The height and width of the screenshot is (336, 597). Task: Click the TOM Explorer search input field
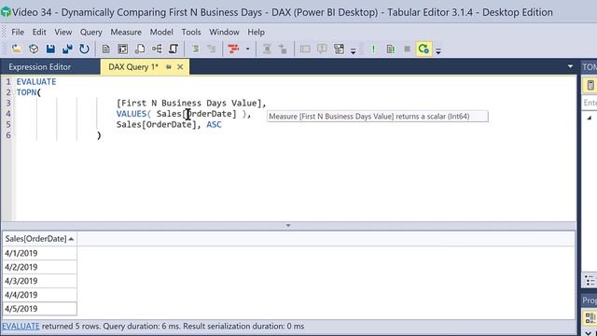pyautogui.click(x=590, y=103)
